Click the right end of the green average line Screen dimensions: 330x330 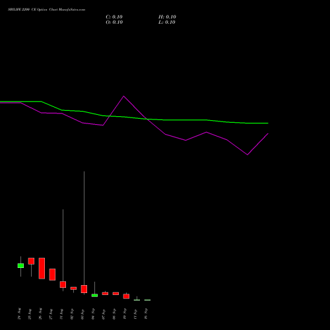pos(268,123)
